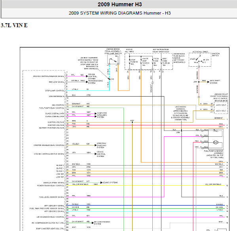Click the '2009 Hummer H3' page title
The width and height of the screenshot is (237, 231).
coord(120,4)
